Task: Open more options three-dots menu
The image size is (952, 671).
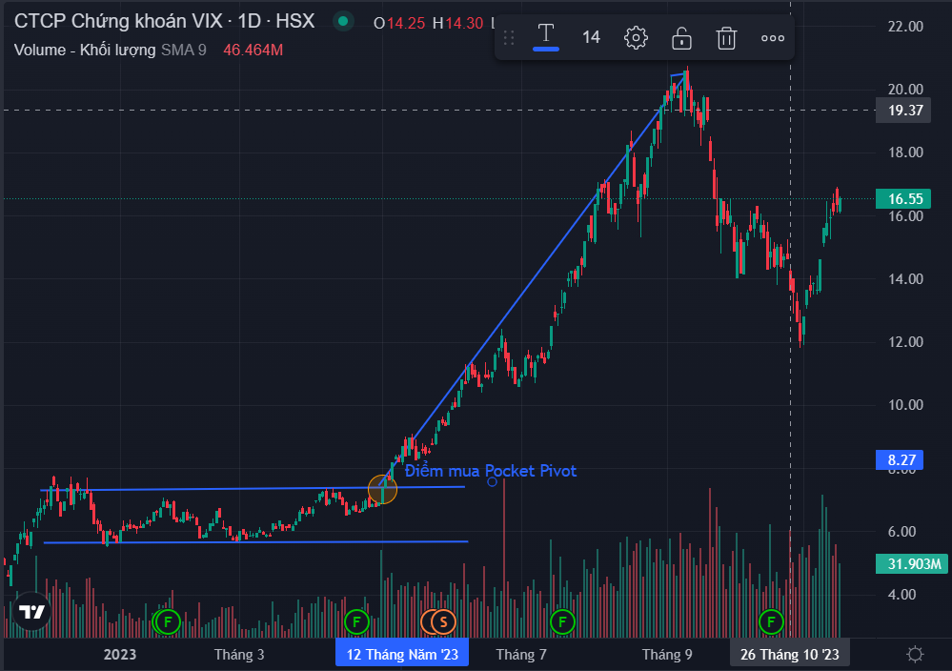Action: pyautogui.click(x=772, y=38)
